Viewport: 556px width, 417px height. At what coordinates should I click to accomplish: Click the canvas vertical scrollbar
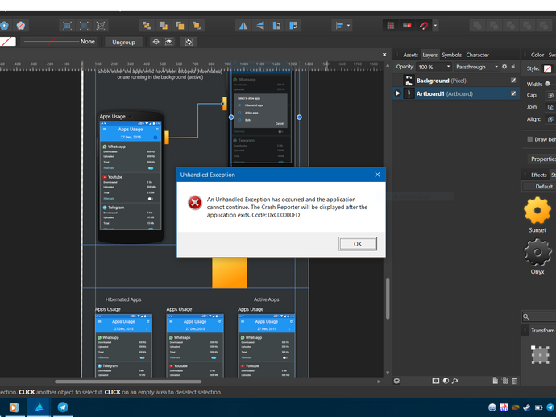pos(388,299)
